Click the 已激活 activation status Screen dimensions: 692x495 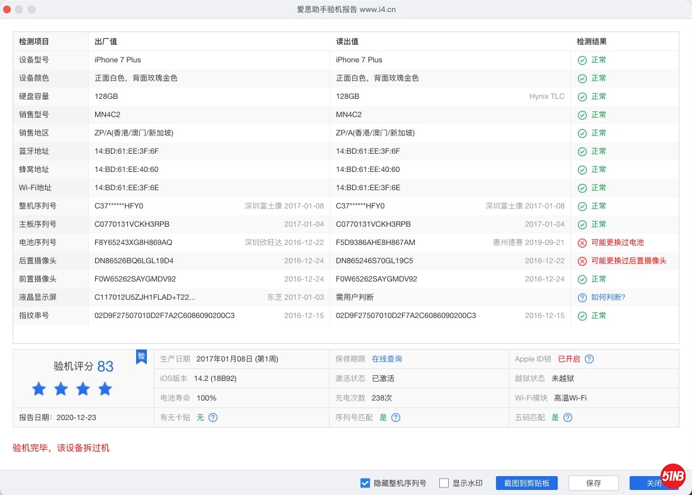coord(383,378)
